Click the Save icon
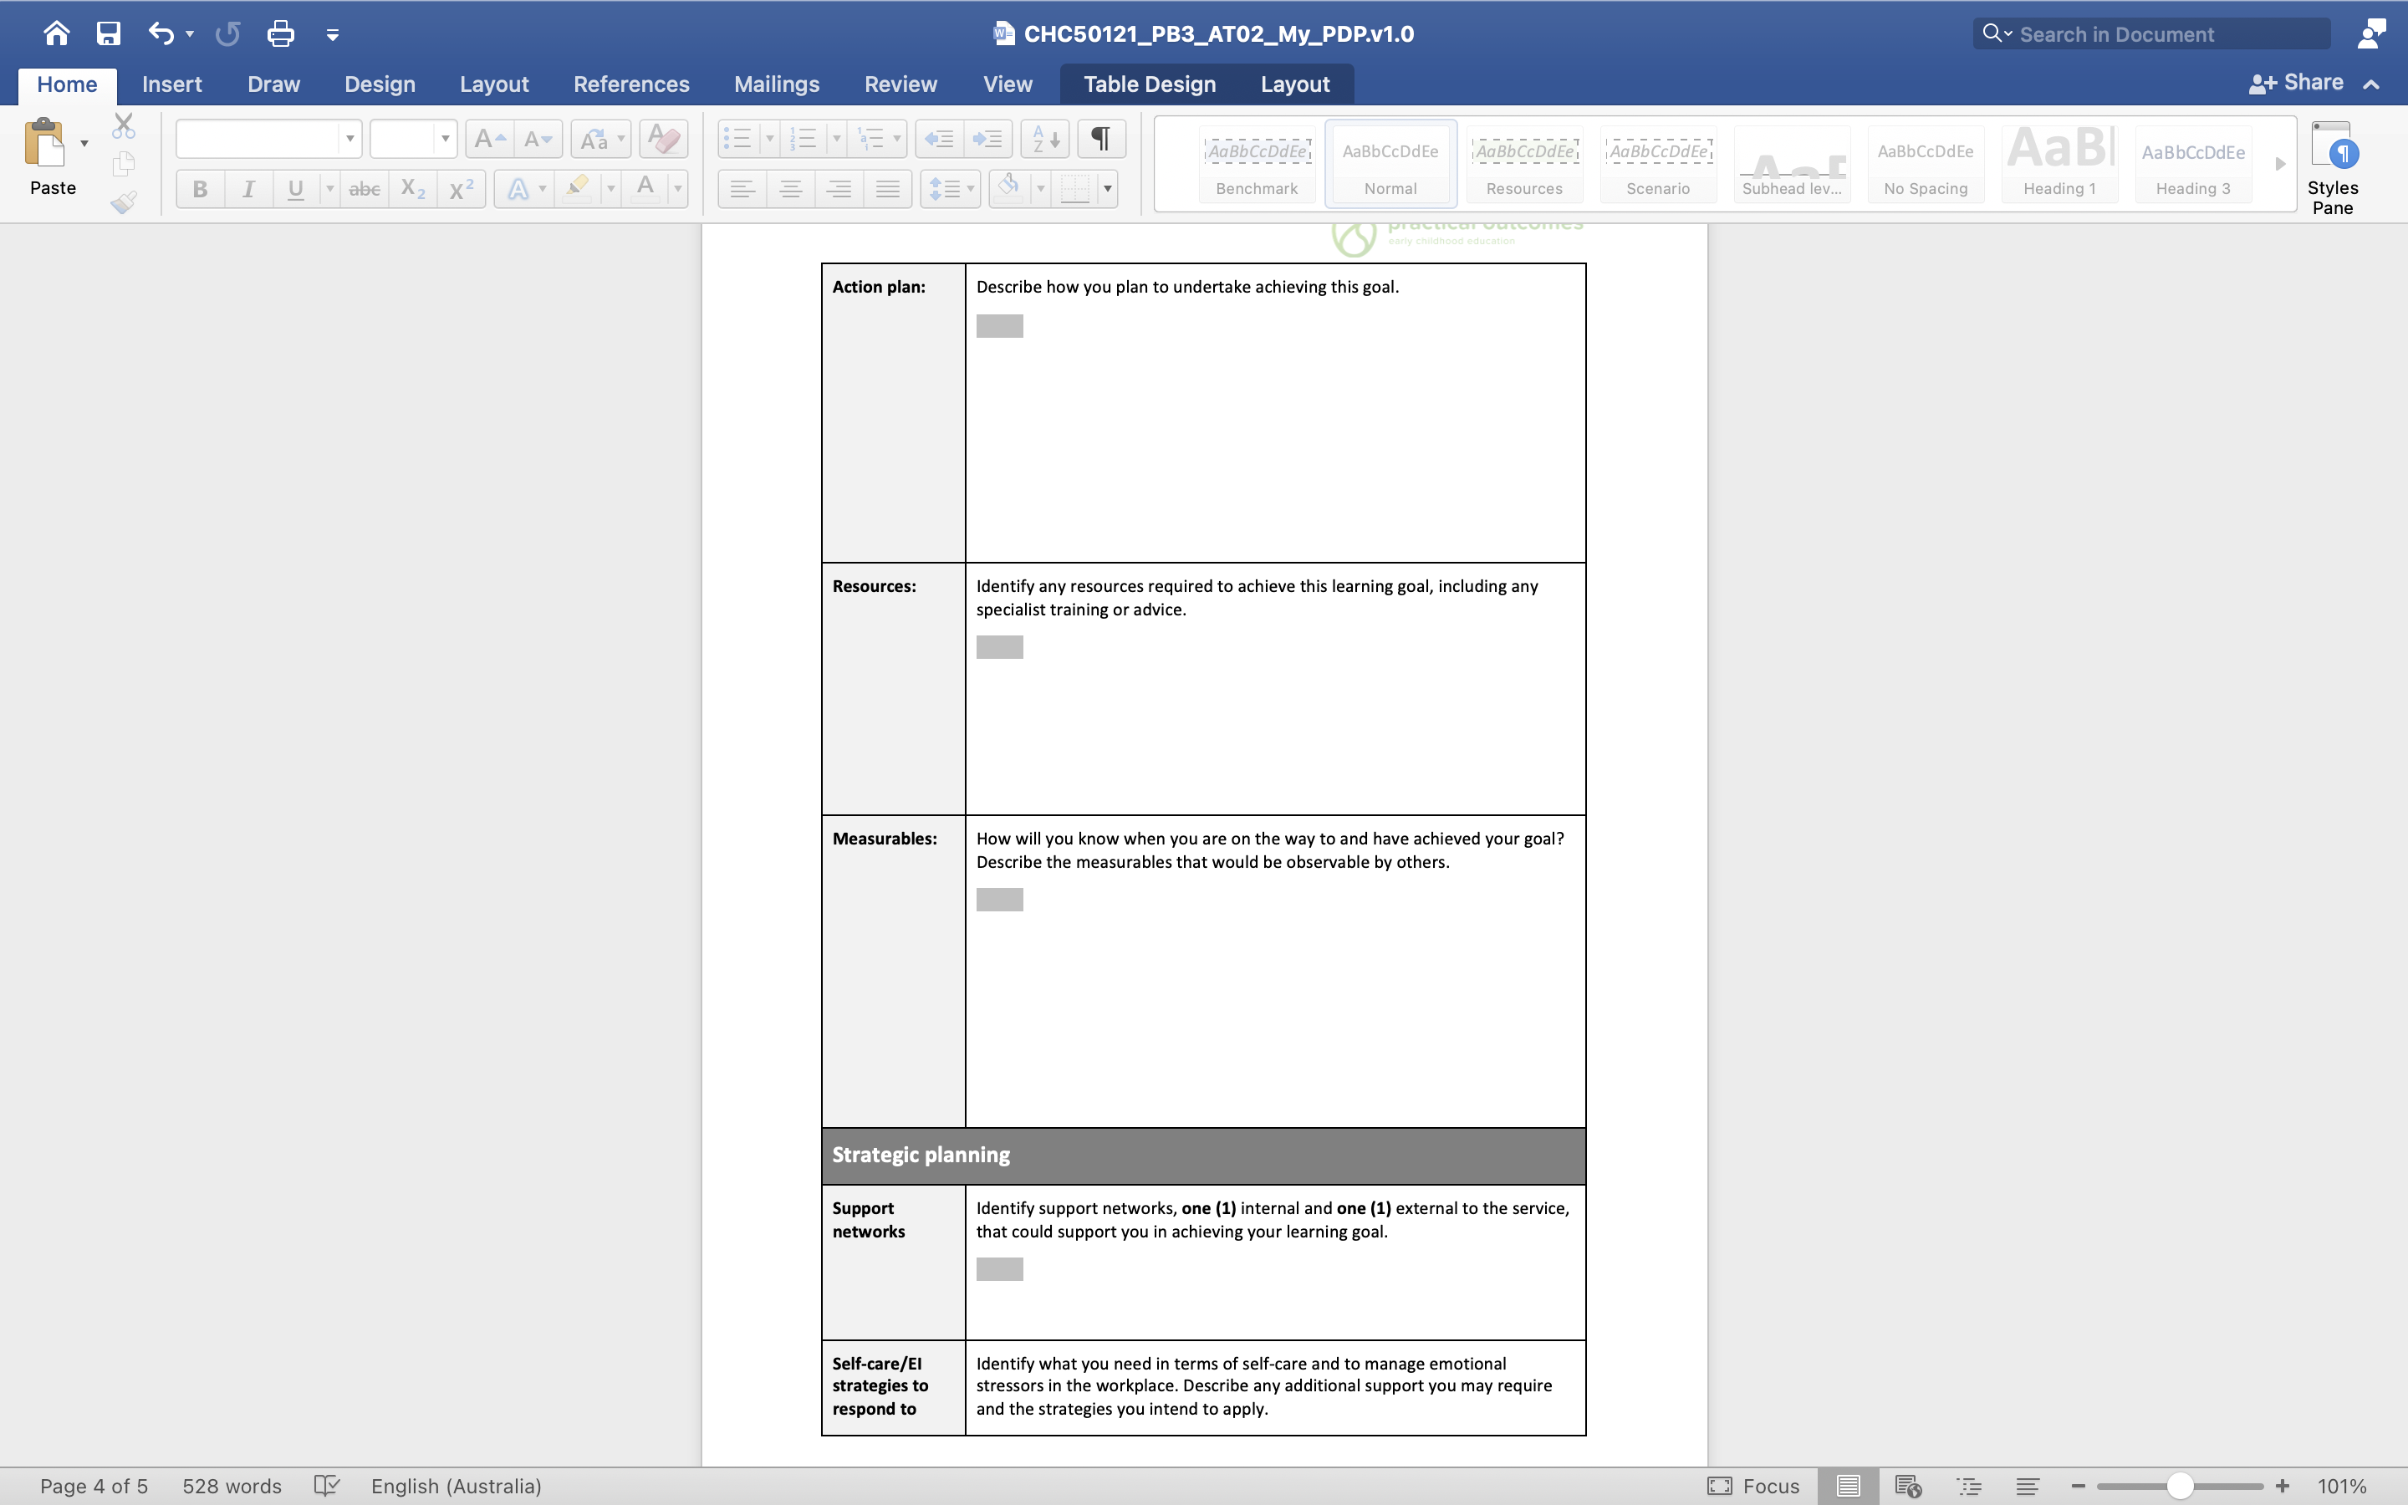Screen dimensions: 2408x1505 (109, 33)
